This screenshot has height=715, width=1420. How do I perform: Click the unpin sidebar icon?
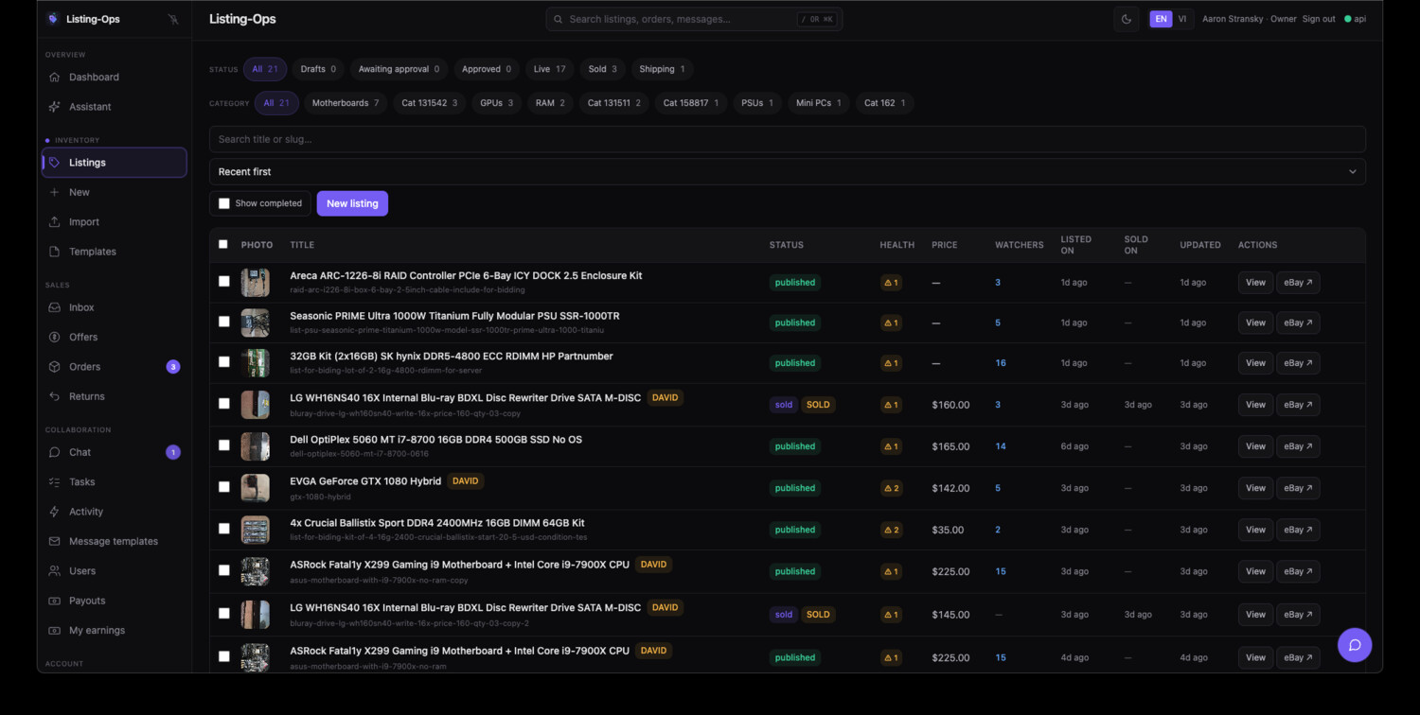pyautogui.click(x=172, y=19)
